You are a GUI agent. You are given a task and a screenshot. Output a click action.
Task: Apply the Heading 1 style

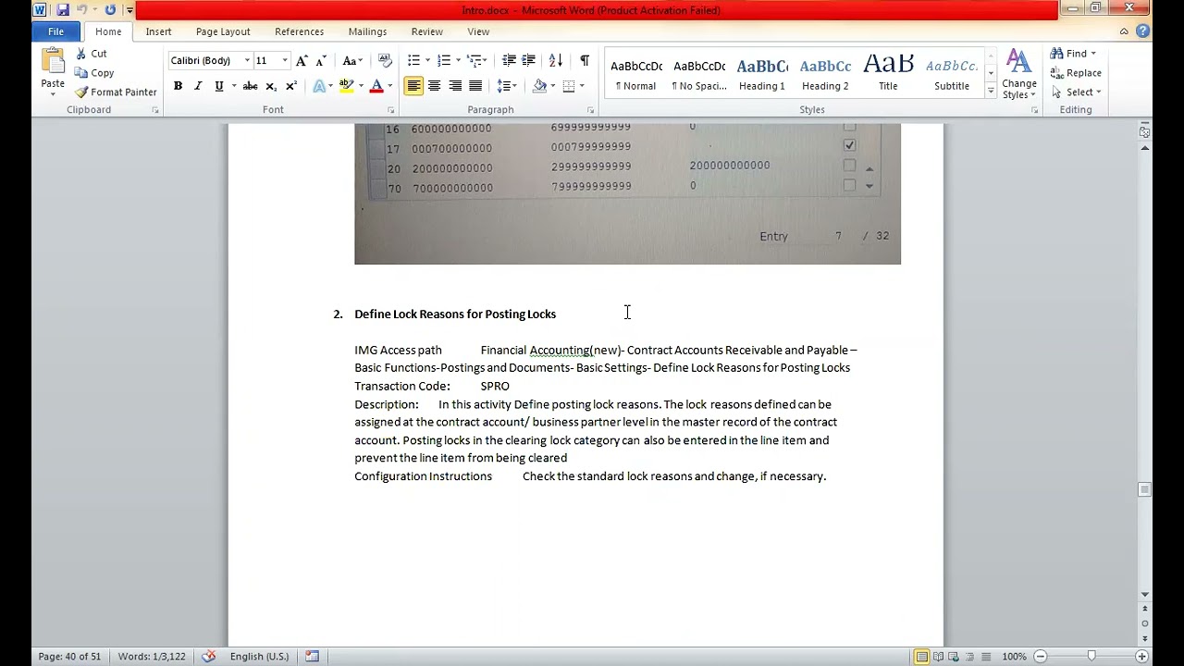click(x=761, y=74)
